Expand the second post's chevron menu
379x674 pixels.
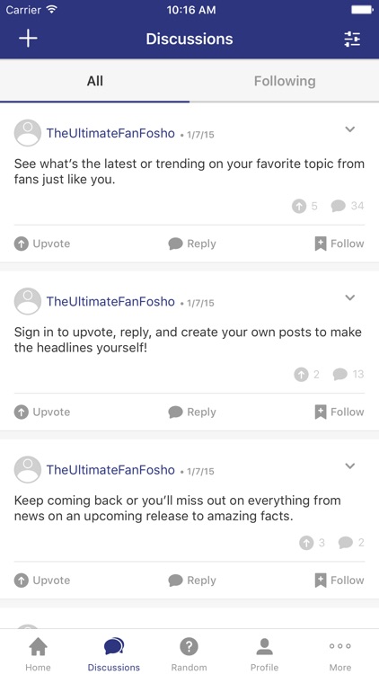point(350,297)
